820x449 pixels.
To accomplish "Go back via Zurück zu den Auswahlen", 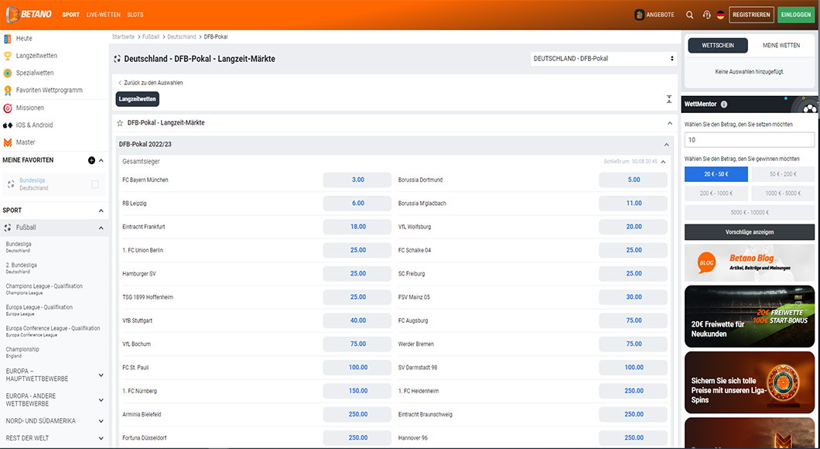I will 150,83.
